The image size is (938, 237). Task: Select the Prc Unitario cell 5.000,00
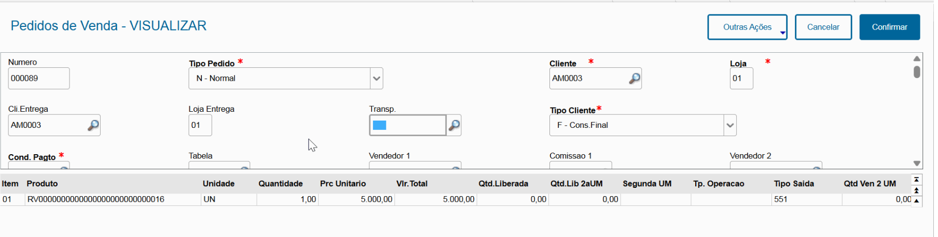(356, 199)
